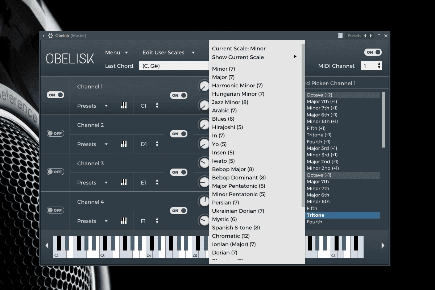Image resolution: width=435 pixels, height=290 pixels.
Task: Adjust Channel 4 note F1 stepper
Action: pyautogui.click(x=157, y=221)
